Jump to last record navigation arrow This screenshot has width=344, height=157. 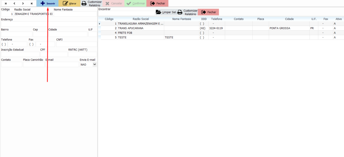click(x=32, y=3)
